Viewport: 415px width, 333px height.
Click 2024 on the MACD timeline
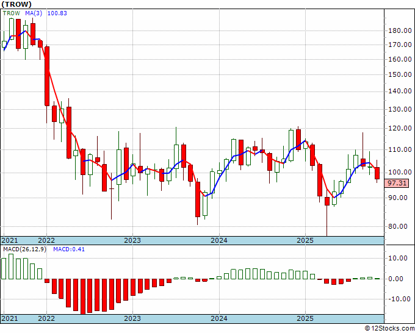[219, 318]
